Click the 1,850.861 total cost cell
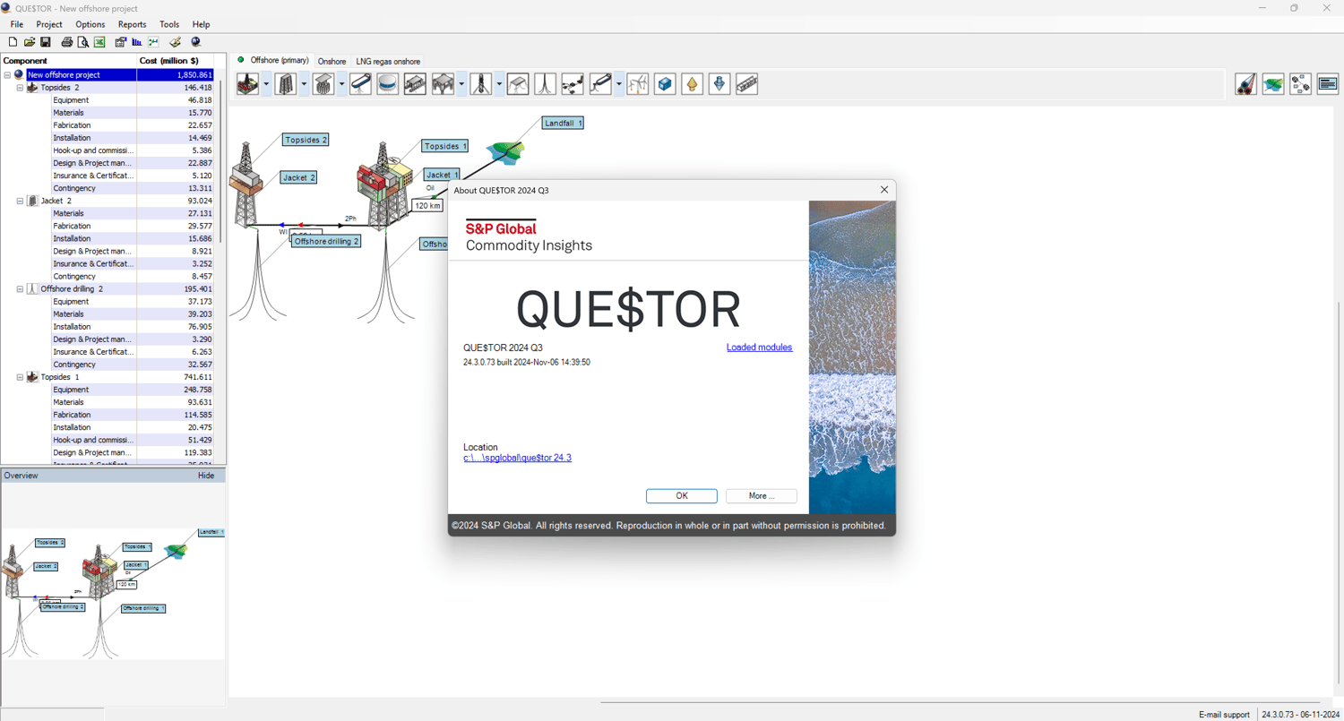This screenshot has height=721, width=1344. coord(176,75)
